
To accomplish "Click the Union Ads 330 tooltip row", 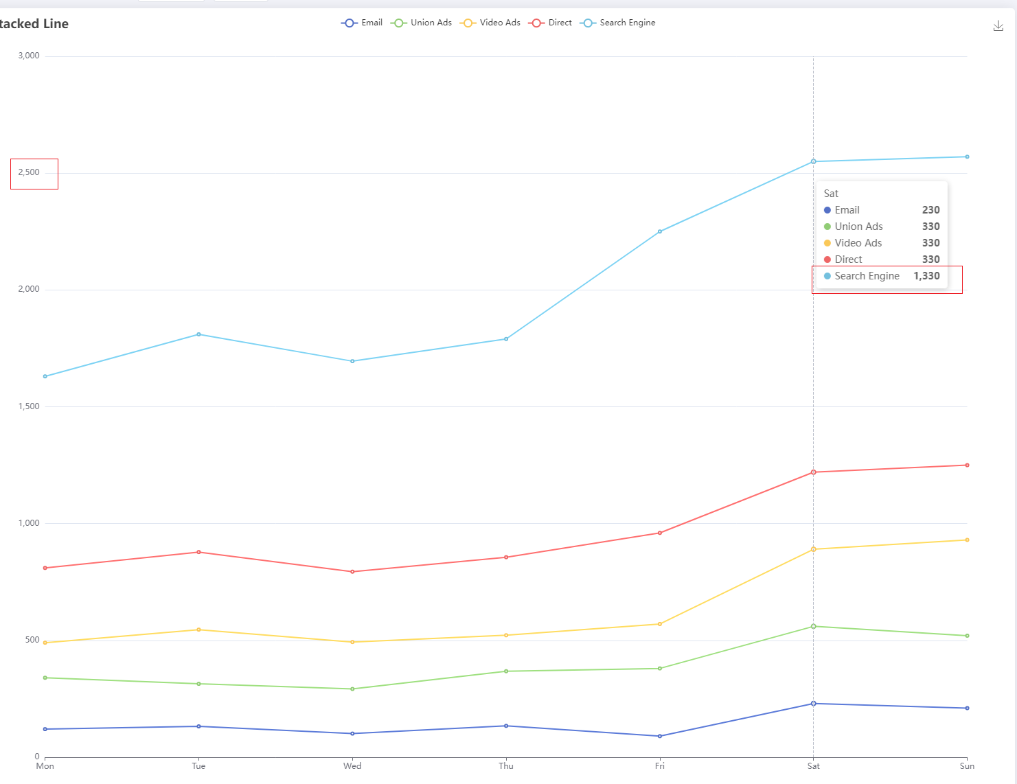I will click(x=882, y=227).
